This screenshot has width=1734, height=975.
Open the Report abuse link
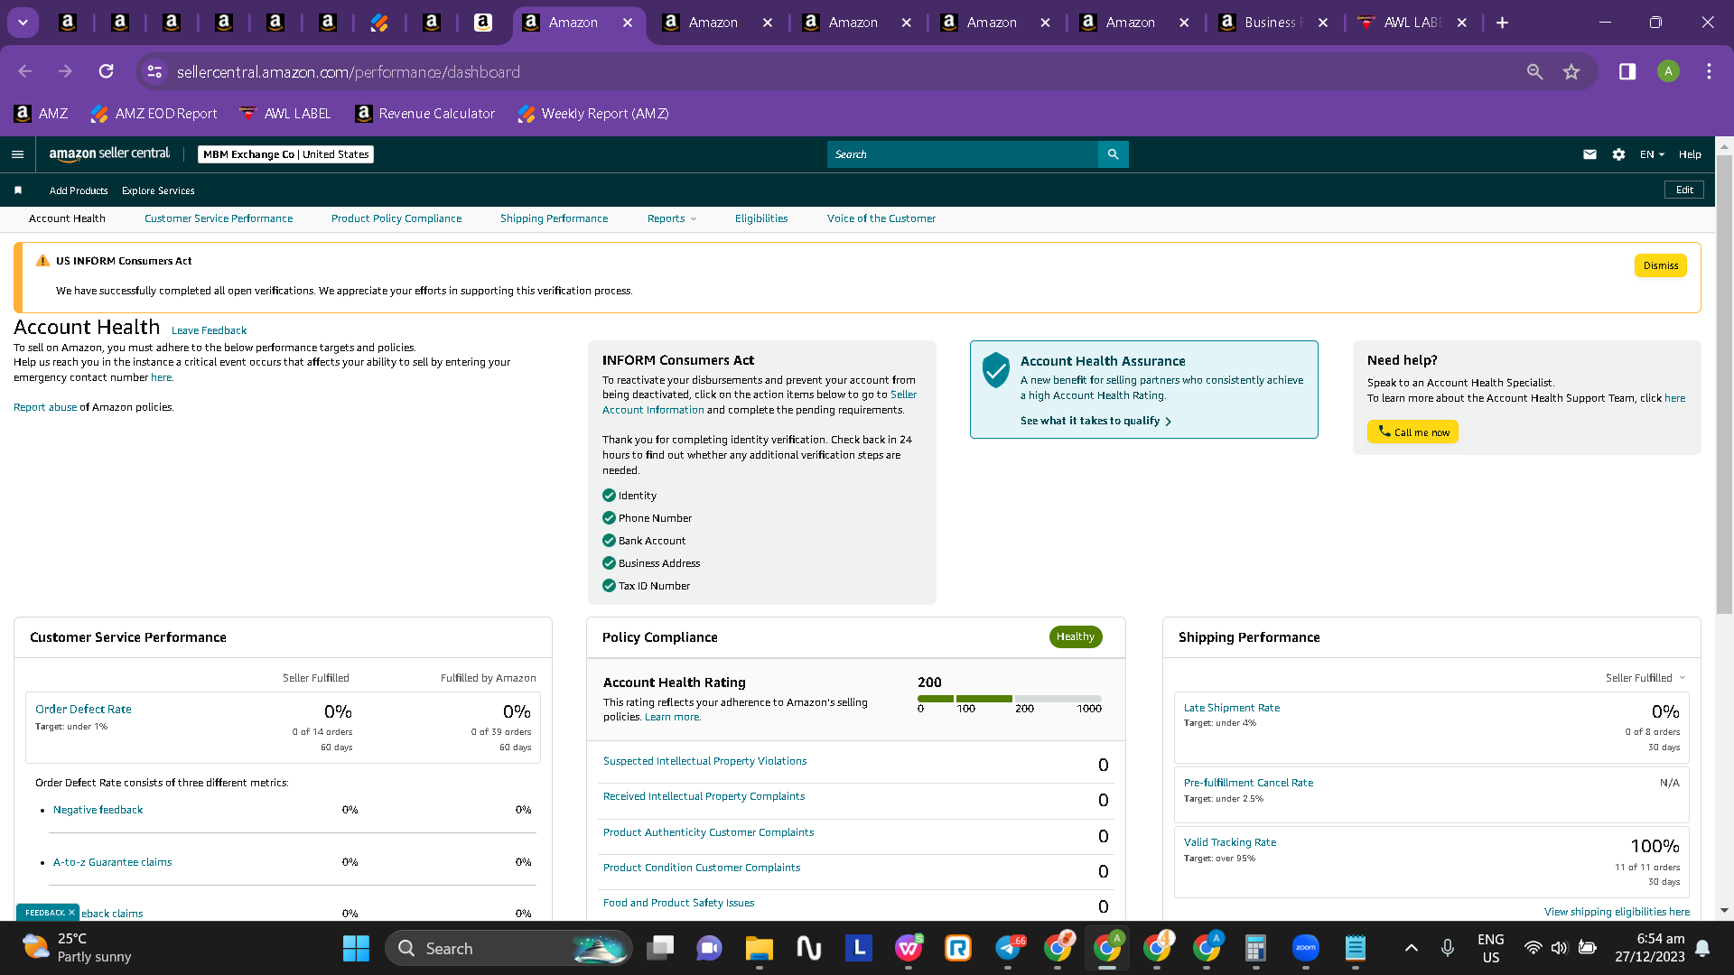point(45,407)
